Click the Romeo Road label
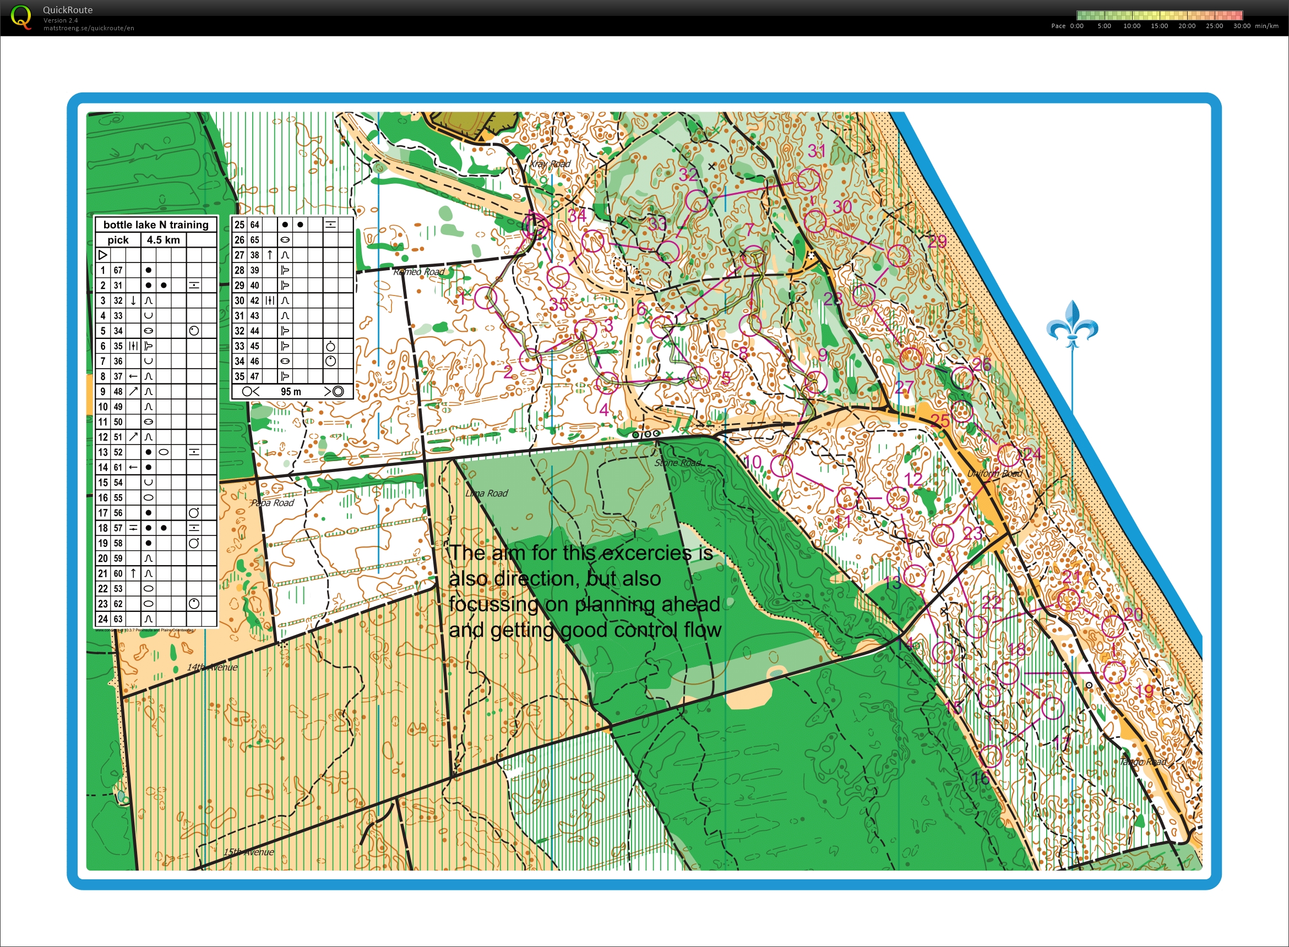The height and width of the screenshot is (947, 1289). [x=419, y=271]
